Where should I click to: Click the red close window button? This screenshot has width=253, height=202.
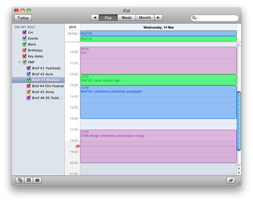point(16,11)
